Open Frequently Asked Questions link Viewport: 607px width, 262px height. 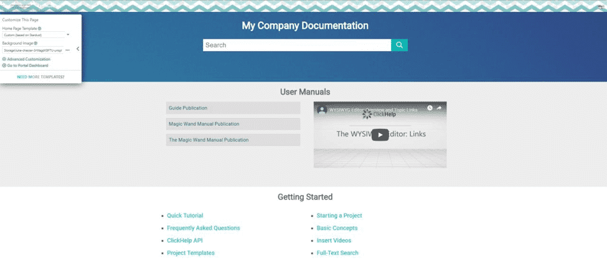[x=203, y=228]
